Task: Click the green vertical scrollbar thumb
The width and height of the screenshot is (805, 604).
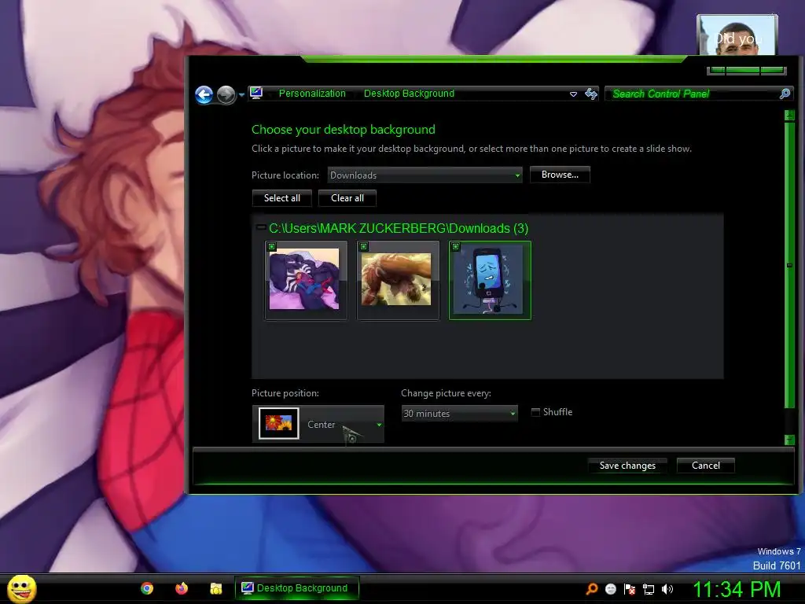Action: point(789,265)
